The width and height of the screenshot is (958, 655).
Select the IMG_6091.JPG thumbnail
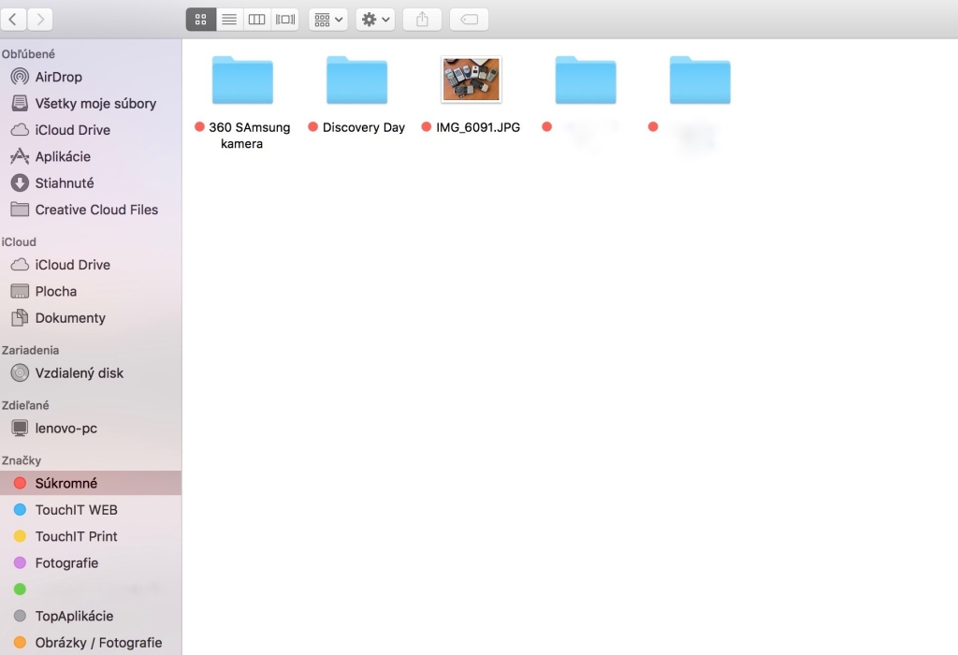(472, 80)
